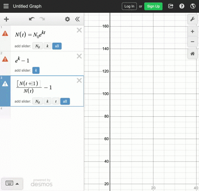Click the N(t)=N0e^kt expression field
This screenshot has height=191, width=199.
(30, 34)
